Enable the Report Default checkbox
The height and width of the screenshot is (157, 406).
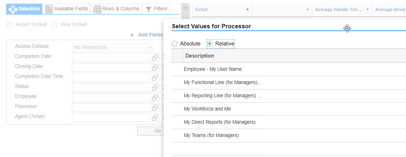10,25
